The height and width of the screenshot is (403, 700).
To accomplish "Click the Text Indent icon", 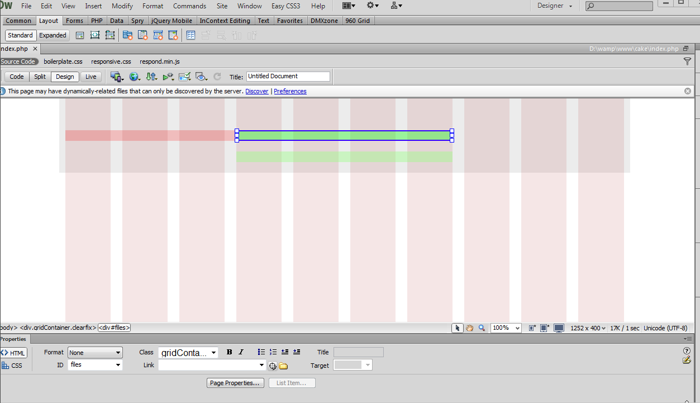I will [297, 352].
